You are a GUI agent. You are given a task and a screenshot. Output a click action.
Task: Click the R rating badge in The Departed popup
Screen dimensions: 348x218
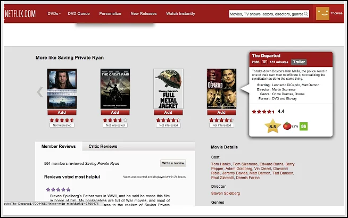(x=264, y=62)
